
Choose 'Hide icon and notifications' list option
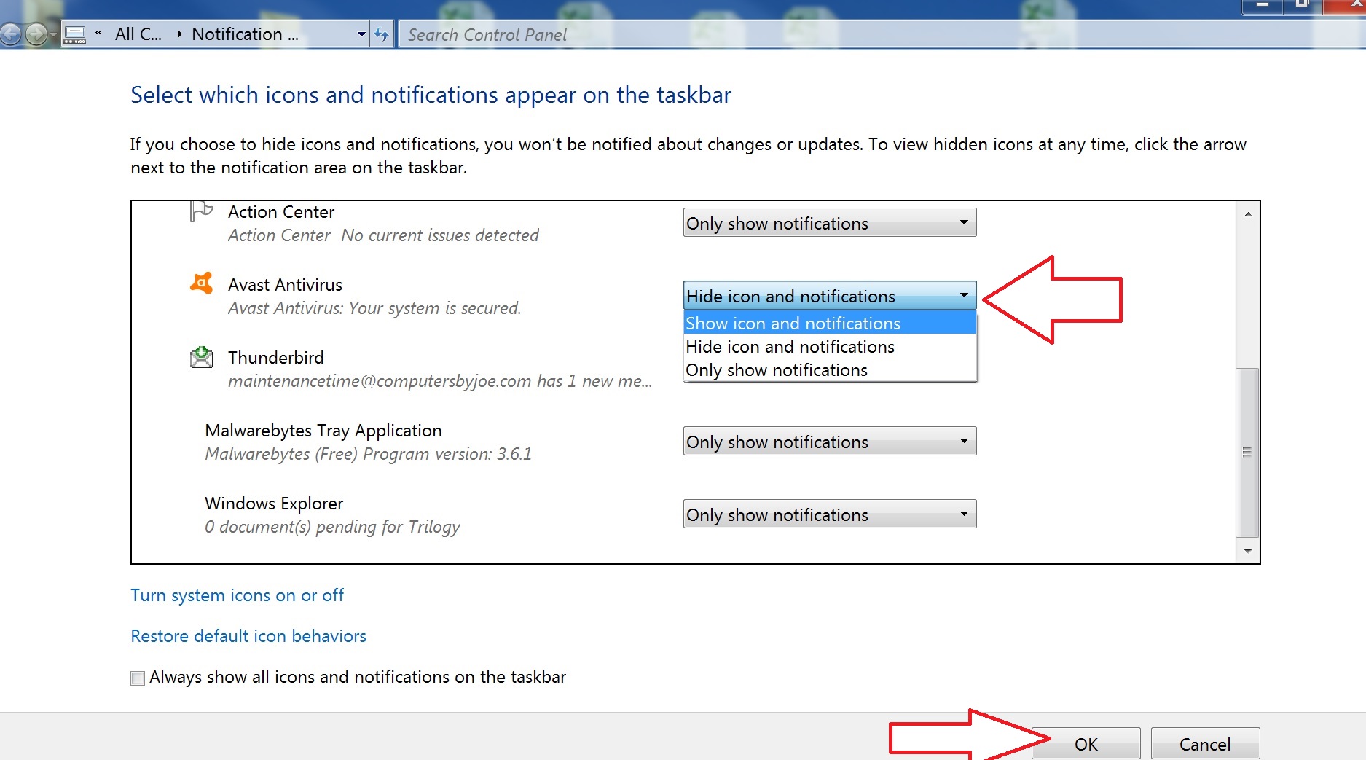(830, 346)
